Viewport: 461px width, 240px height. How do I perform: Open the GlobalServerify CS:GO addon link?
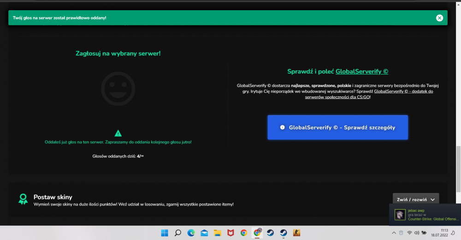pos(369,94)
